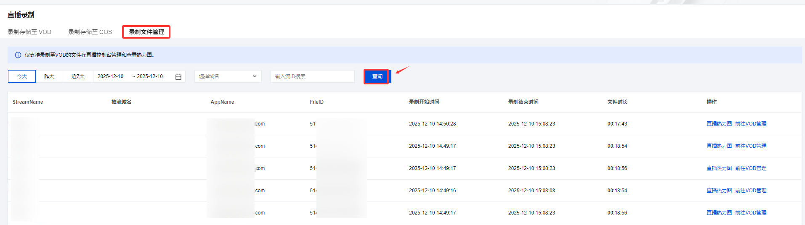Click the duration cell 00:17:43

[x=617, y=124]
